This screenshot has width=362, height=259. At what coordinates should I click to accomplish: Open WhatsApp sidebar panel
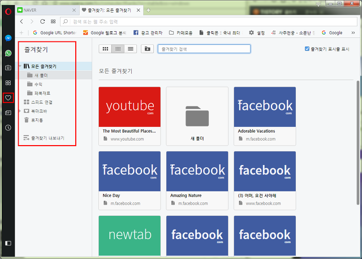8,53
